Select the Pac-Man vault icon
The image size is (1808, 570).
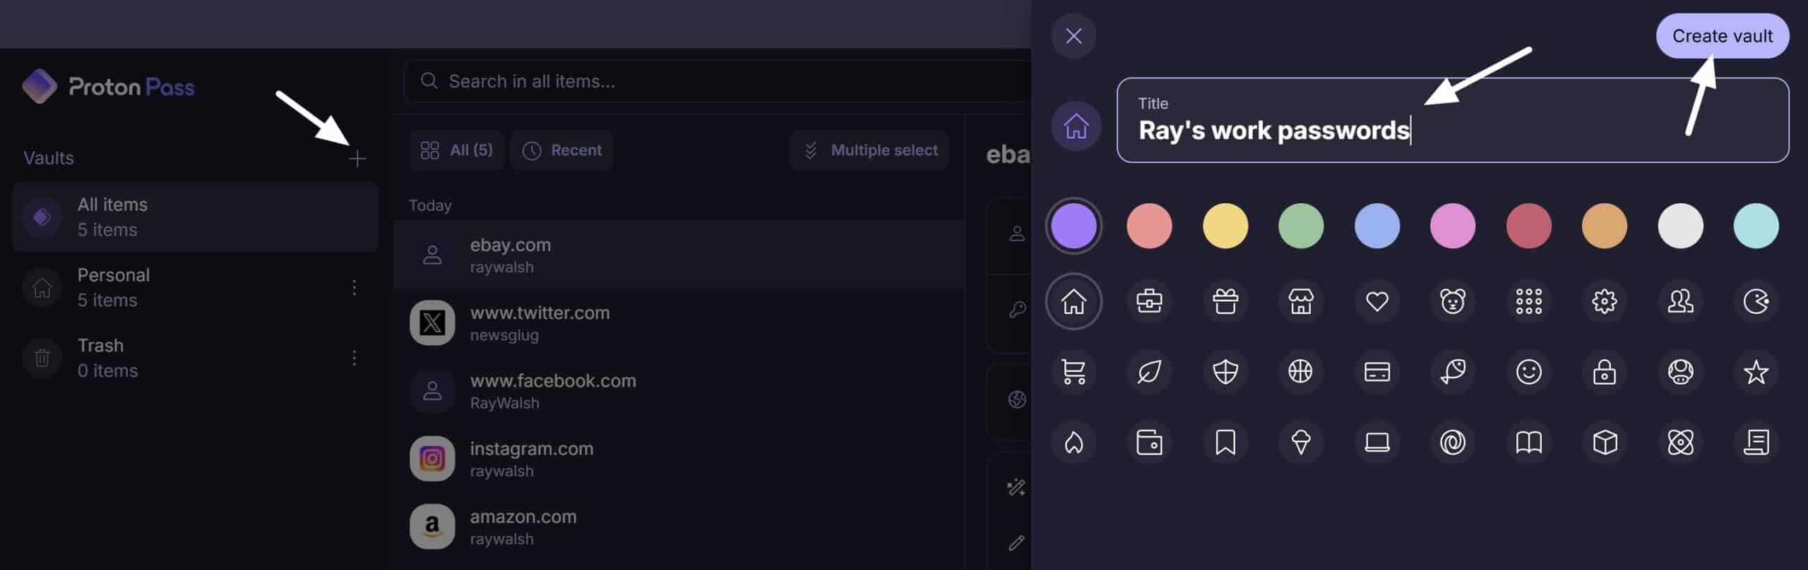[x=1756, y=301]
